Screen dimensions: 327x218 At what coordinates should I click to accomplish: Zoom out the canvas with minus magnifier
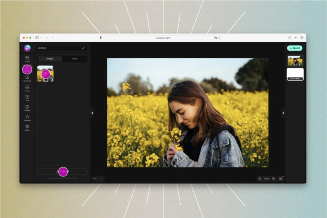(x=260, y=179)
